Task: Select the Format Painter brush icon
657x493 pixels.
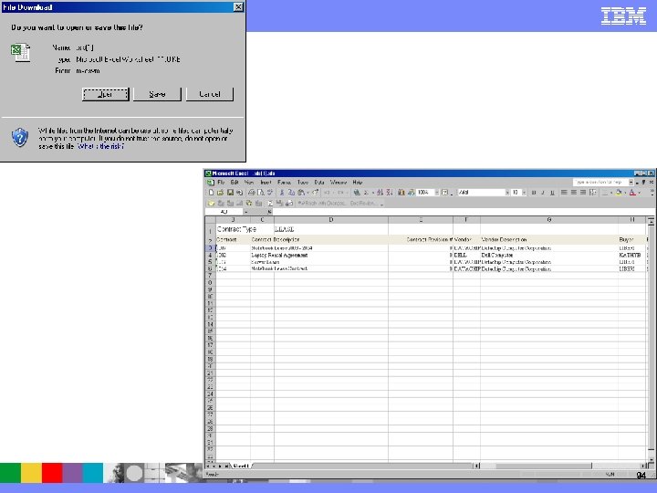Action: pyautogui.click(x=316, y=193)
